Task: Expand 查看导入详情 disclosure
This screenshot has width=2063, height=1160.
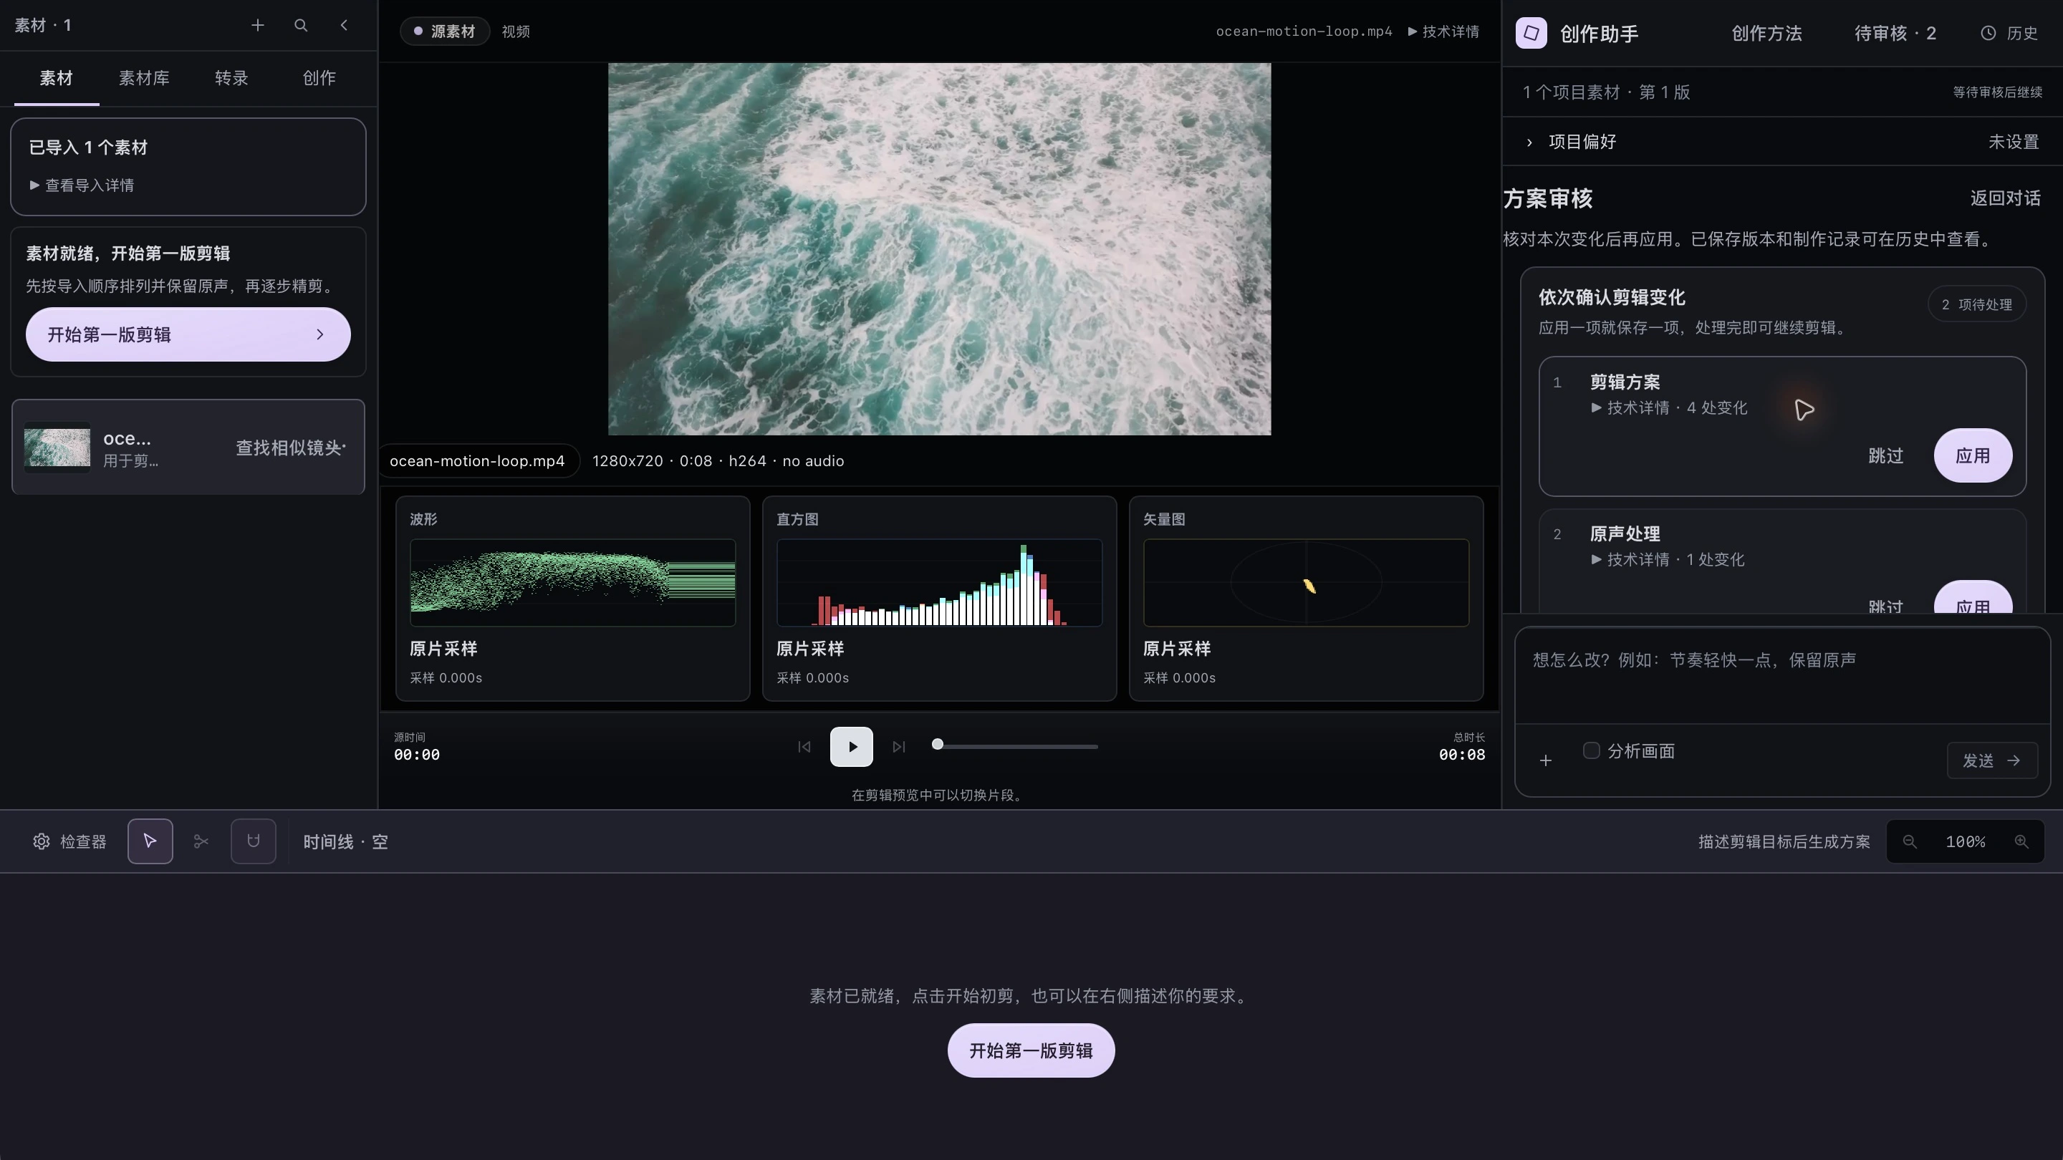Action: coord(82,185)
